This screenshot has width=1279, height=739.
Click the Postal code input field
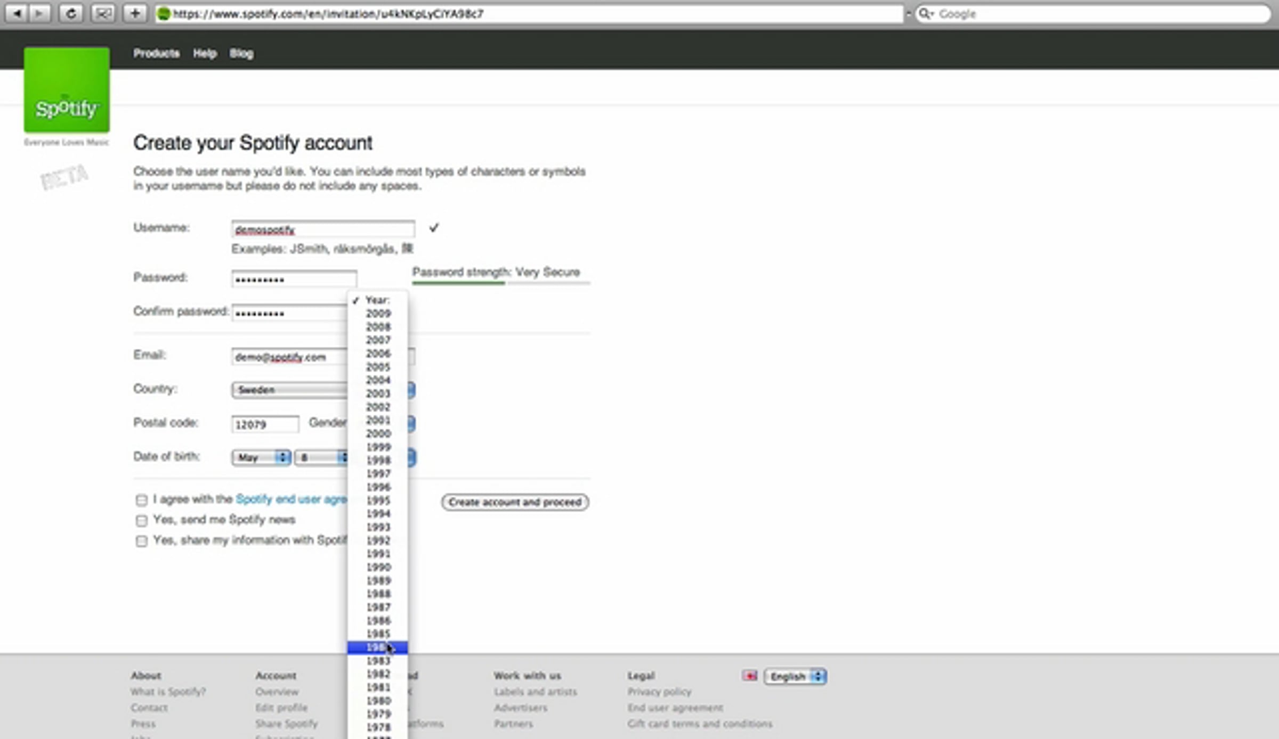pos(265,424)
